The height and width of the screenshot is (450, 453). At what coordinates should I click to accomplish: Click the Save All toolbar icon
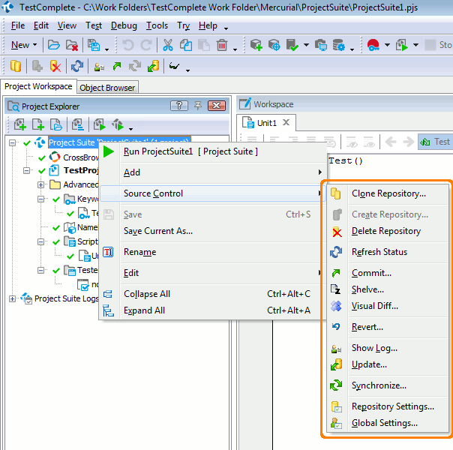[x=94, y=45]
